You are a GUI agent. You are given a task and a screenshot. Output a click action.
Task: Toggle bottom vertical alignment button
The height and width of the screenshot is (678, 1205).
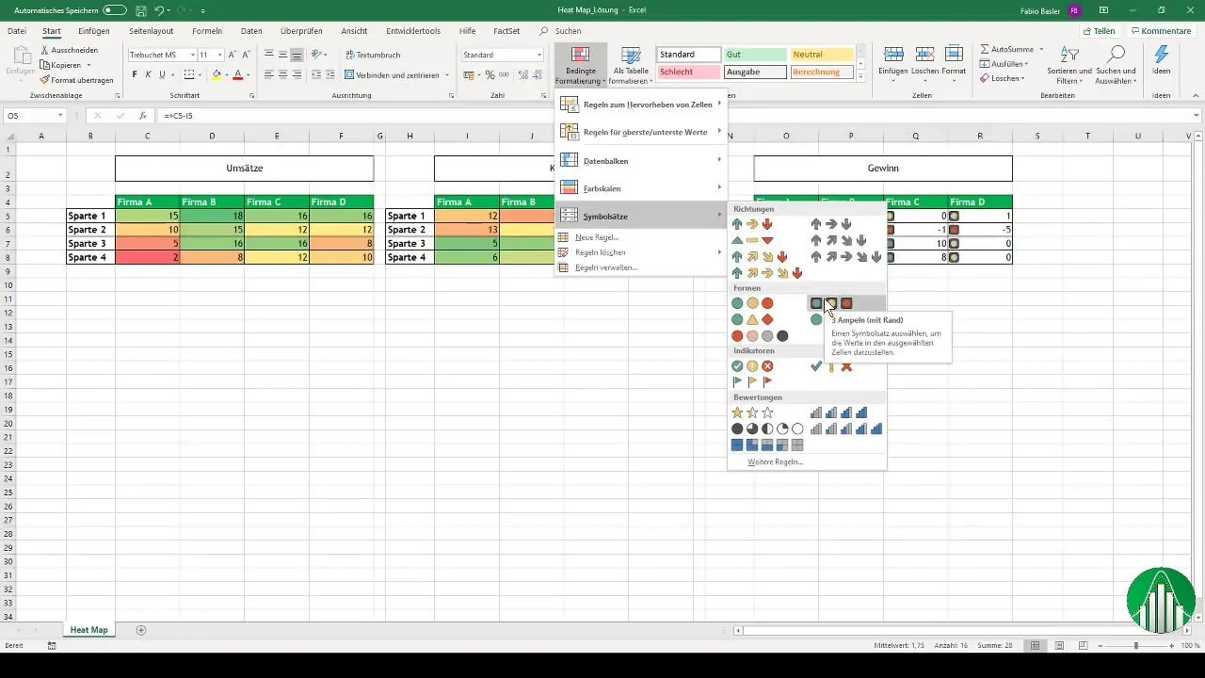(297, 55)
